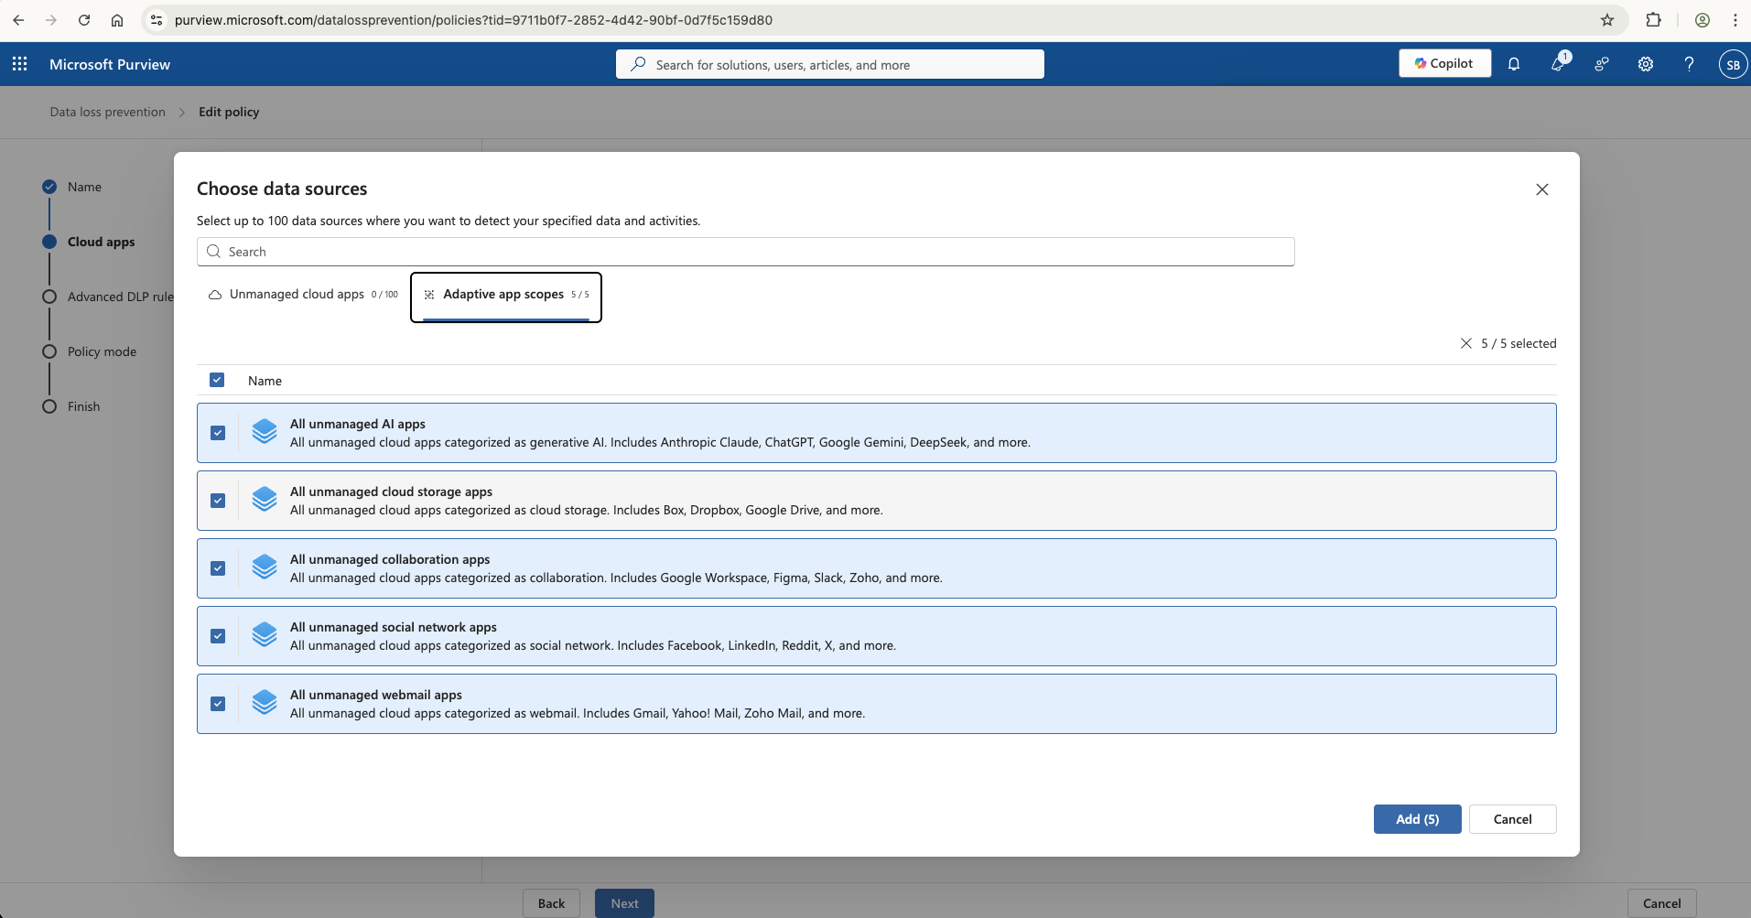The height and width of the screenshot is (918, 1751).
Task: Open the Microsoft app launcher grid
Action: 20,64
